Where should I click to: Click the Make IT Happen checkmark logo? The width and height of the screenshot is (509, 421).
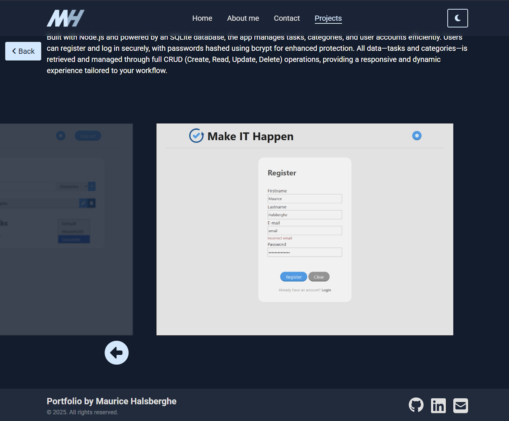pos(196,136)
